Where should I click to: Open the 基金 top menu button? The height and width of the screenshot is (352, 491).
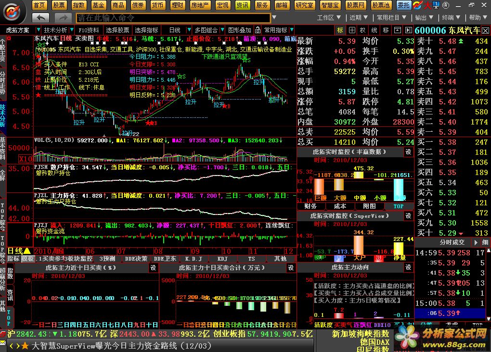coord(98,5)
